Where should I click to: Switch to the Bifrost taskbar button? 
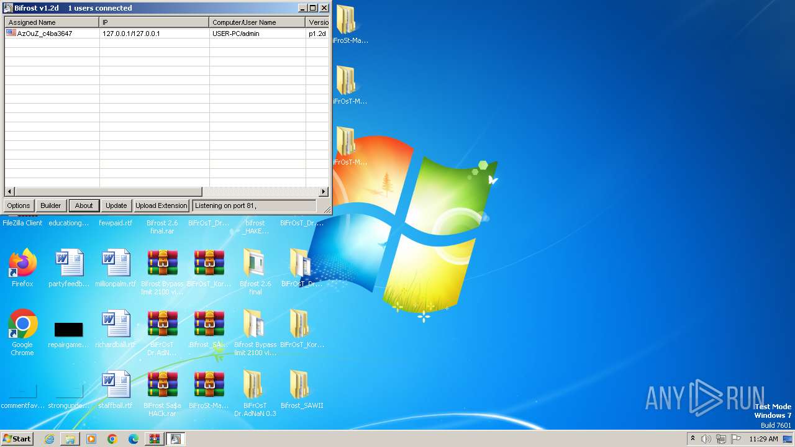pos(175,439)
